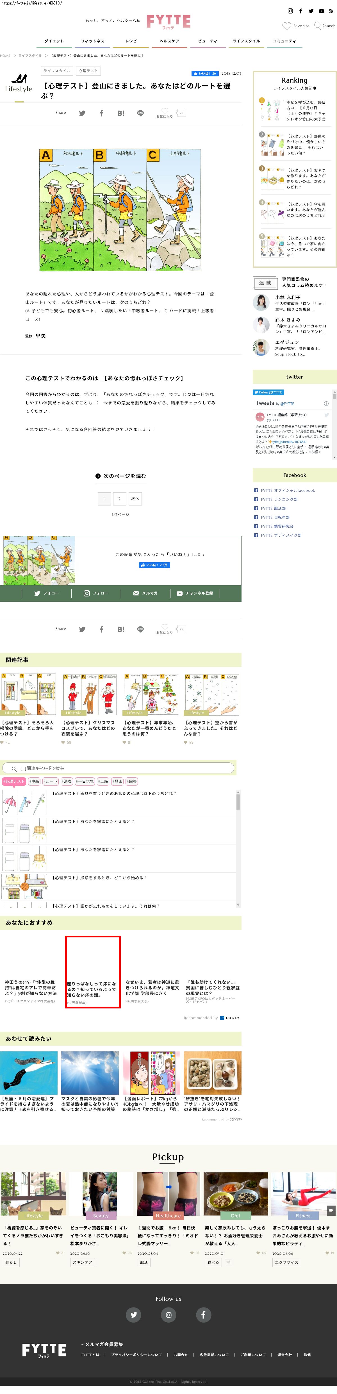Open the YouTube icon in the page header
The height and width of the screenshot is (1394, 337).
321,11
